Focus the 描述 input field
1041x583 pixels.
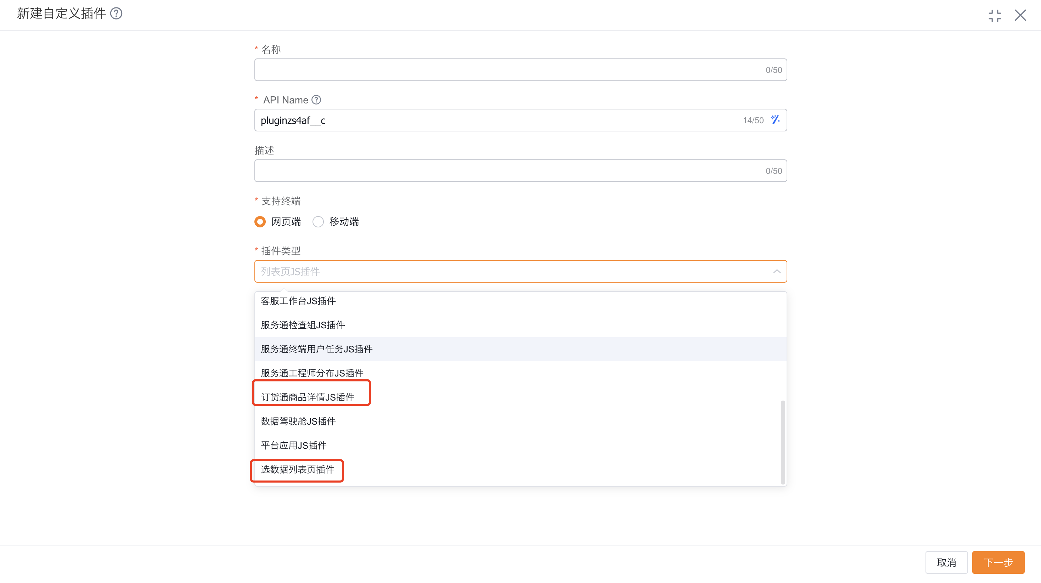pos(520,171)
